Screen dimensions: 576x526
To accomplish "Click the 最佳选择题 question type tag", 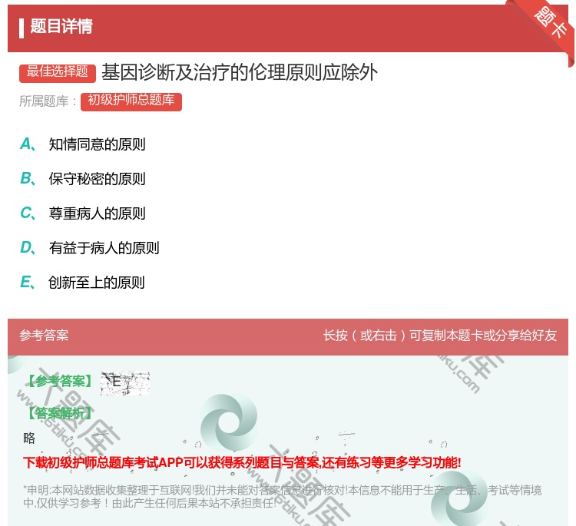I will point(58,72).
